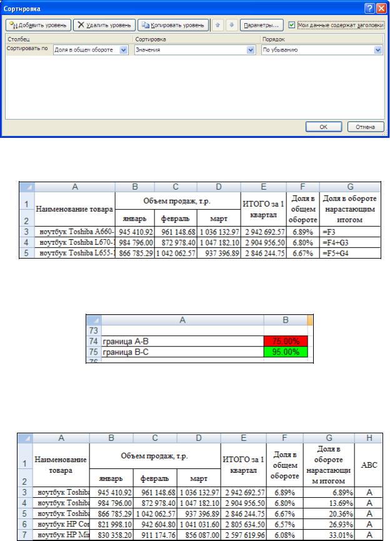Select cell 1 041 031.60
The image size is (390, 541).
click(199, 525)
